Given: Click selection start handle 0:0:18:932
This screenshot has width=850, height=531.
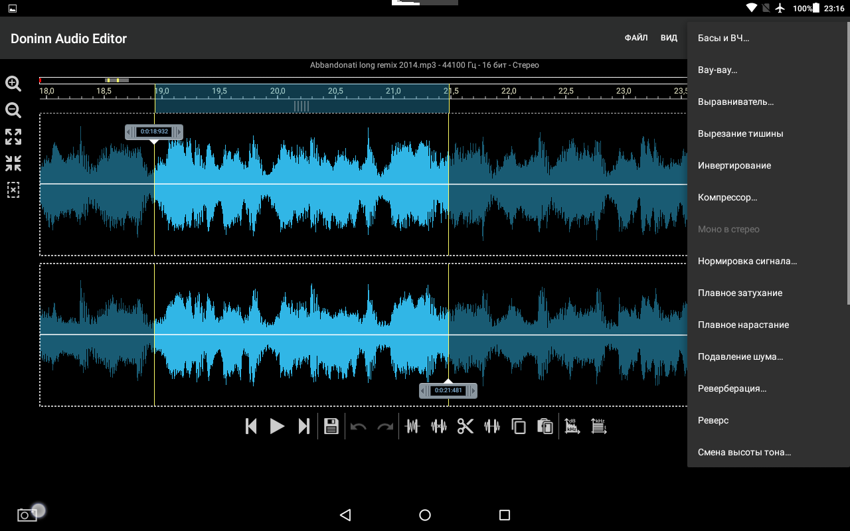Looking at the screenshot, I should (x=154, y=132).
